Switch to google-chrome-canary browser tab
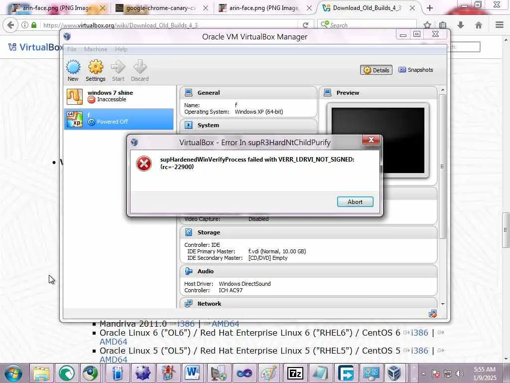Screen dimensions: 510x383 click(x=157, y=8)
